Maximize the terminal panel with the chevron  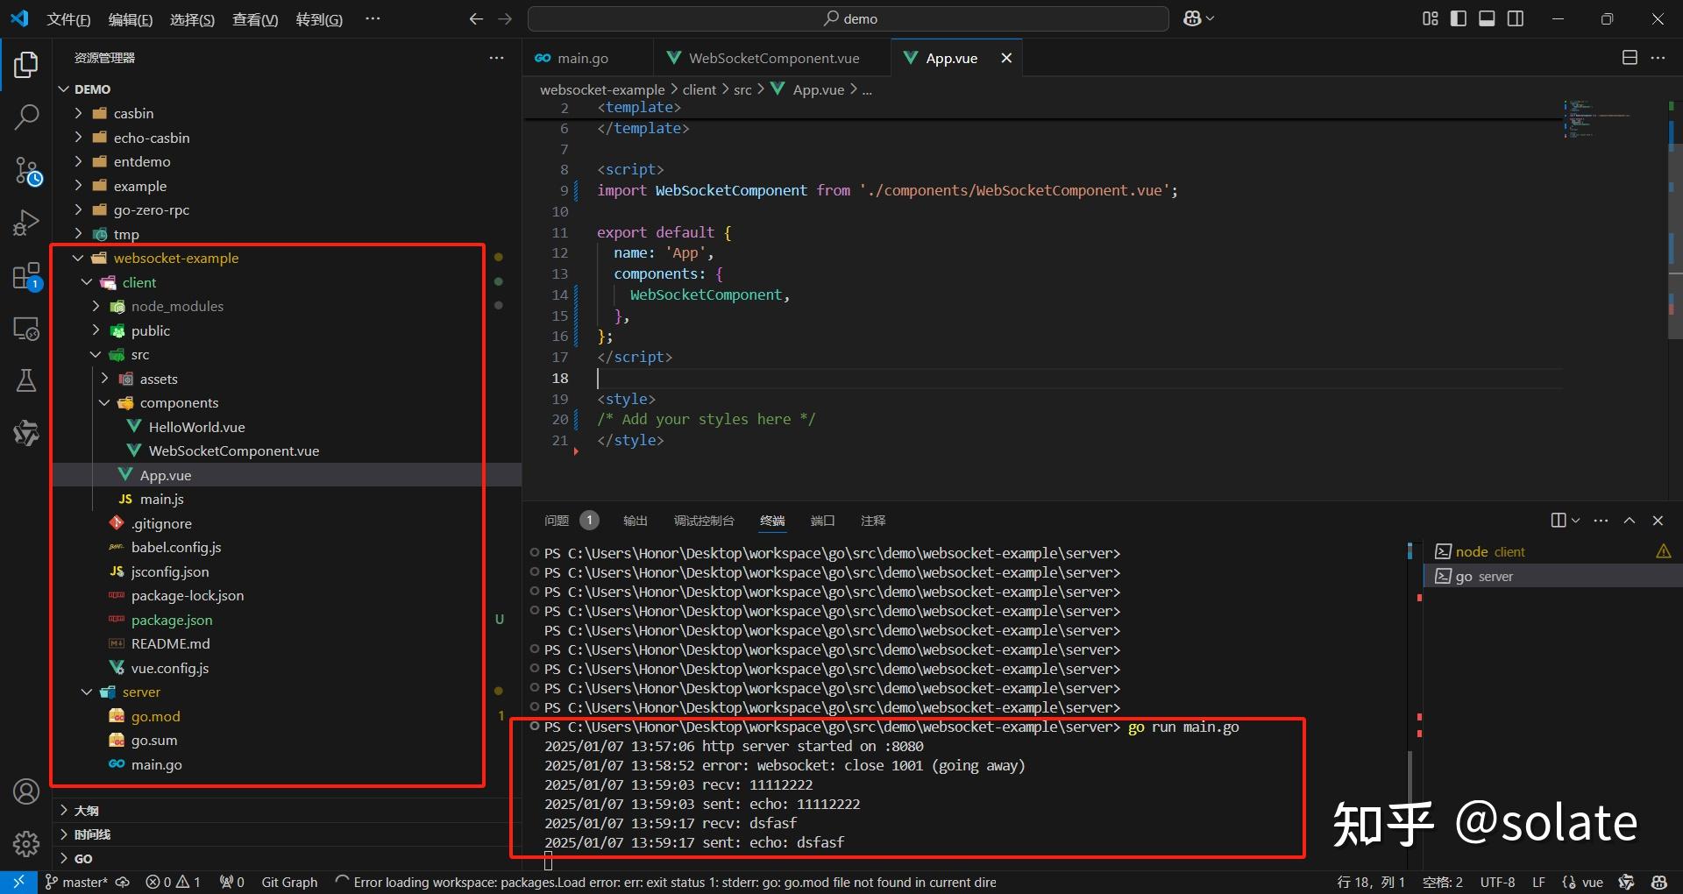(x=1629, y=520)
